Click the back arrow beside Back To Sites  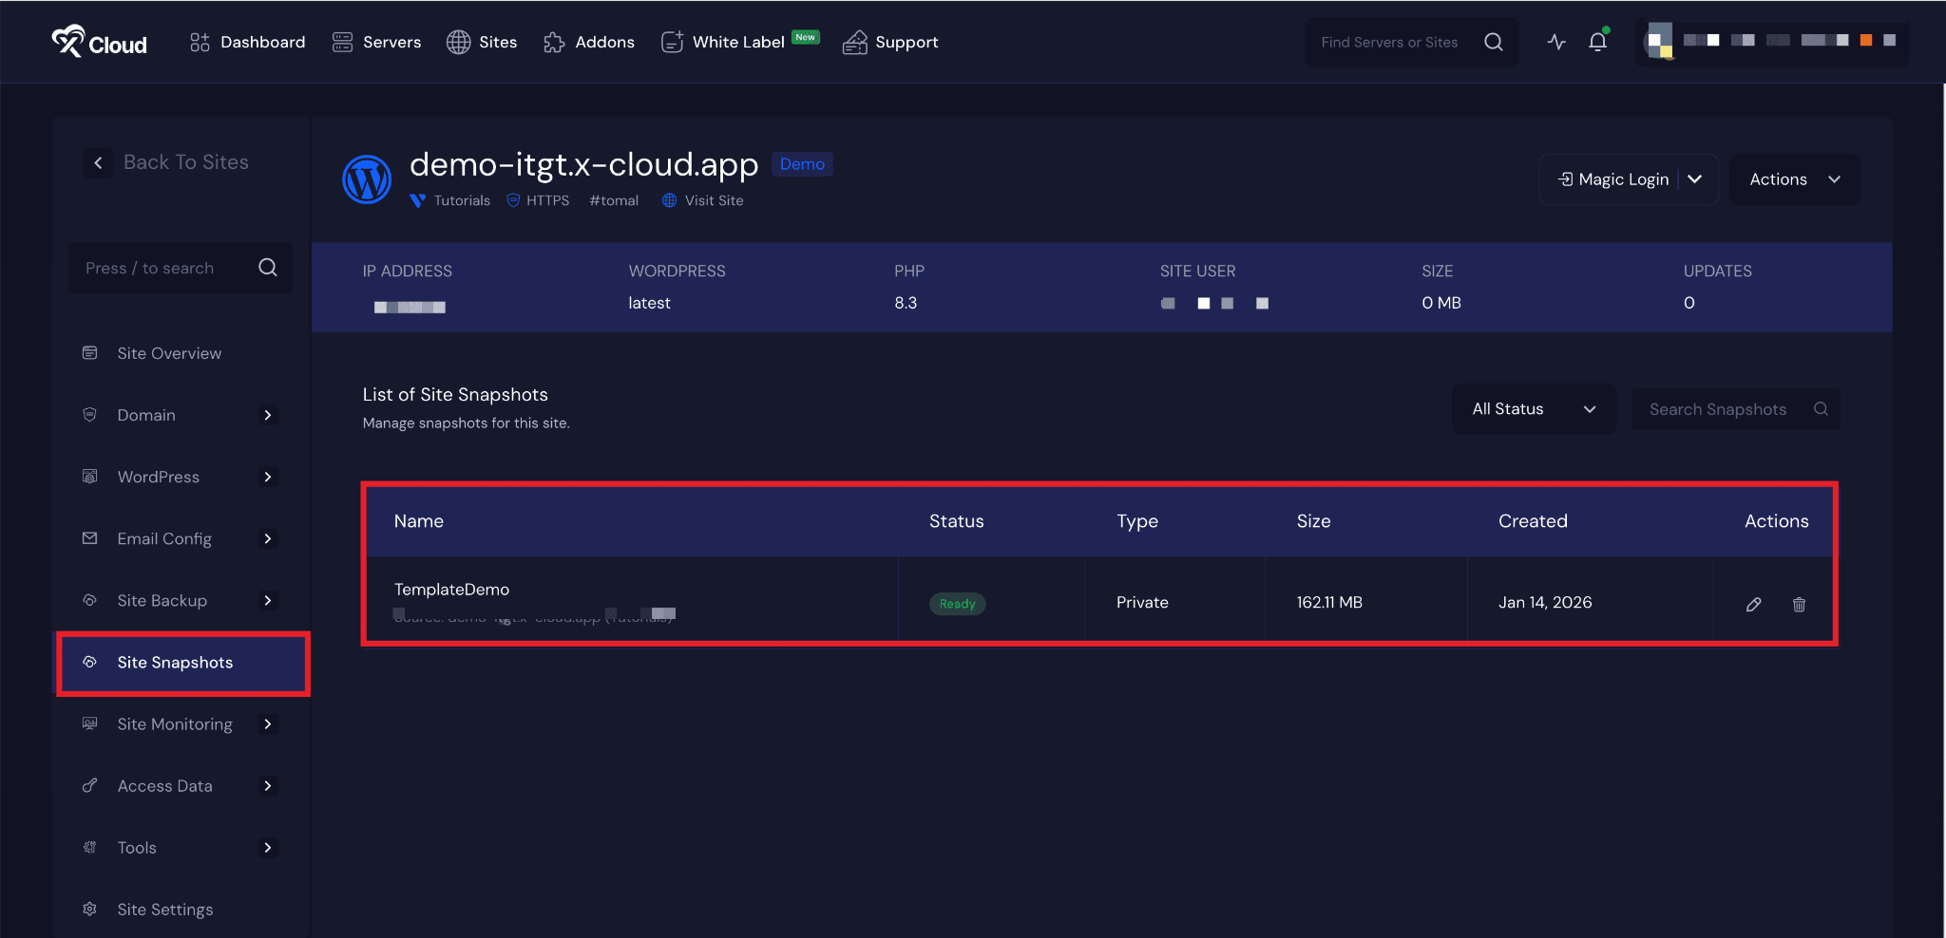(x=98, y=162)
